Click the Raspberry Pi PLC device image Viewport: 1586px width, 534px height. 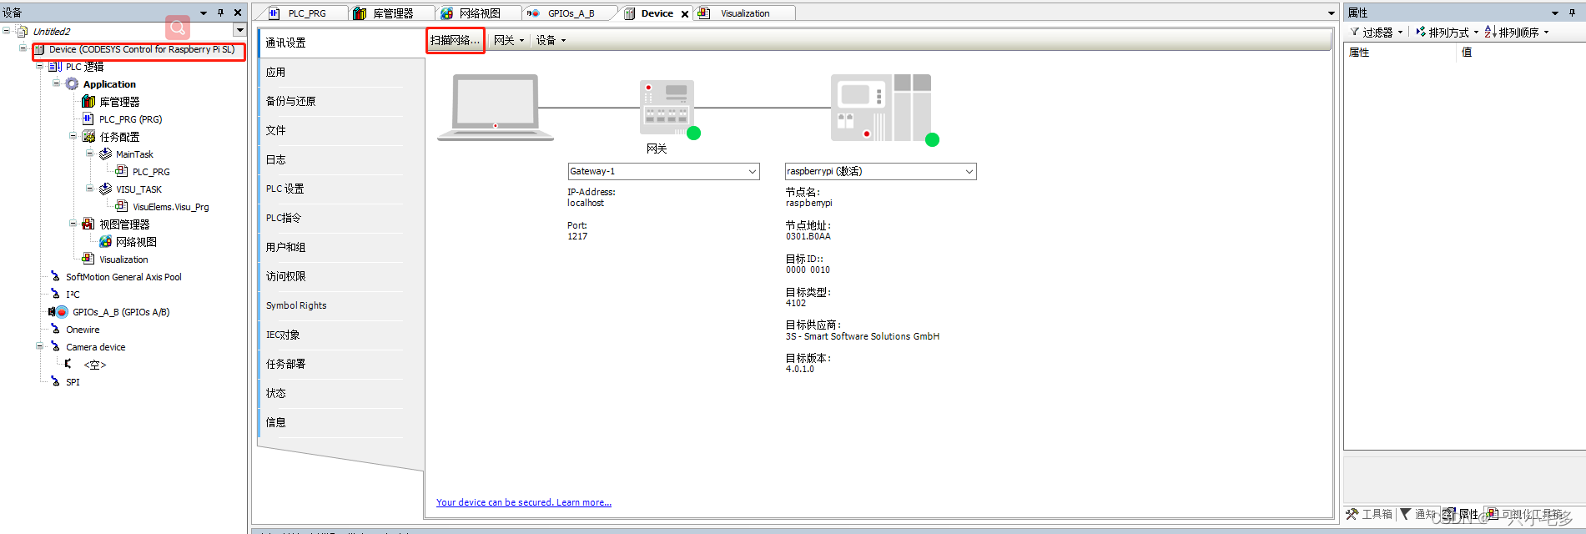pos(881,108)
